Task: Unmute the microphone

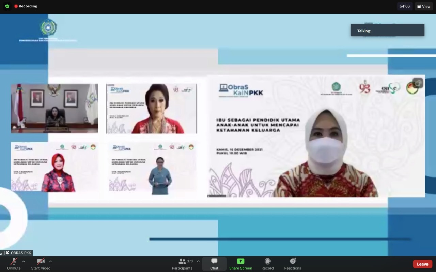Action: coord(14,263)
